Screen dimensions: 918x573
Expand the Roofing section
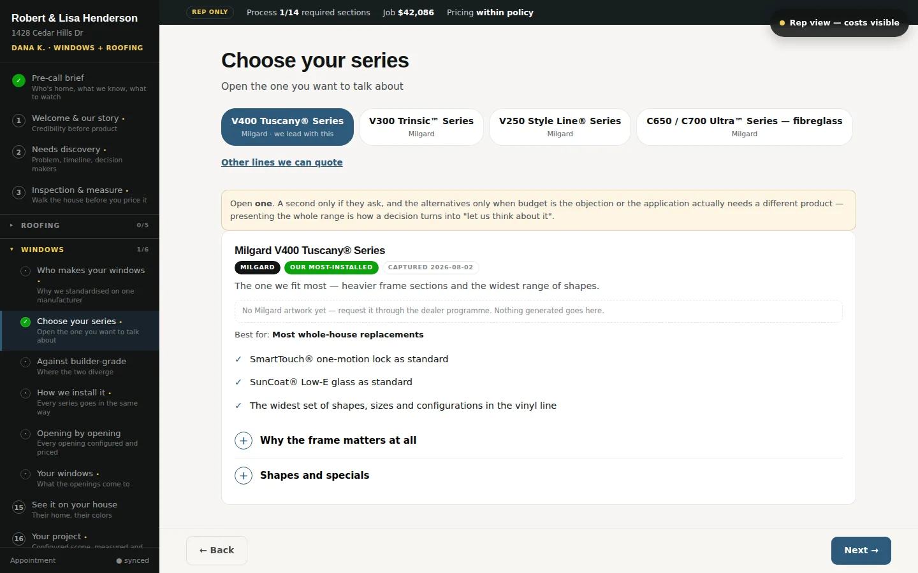(x=80, y=225)
